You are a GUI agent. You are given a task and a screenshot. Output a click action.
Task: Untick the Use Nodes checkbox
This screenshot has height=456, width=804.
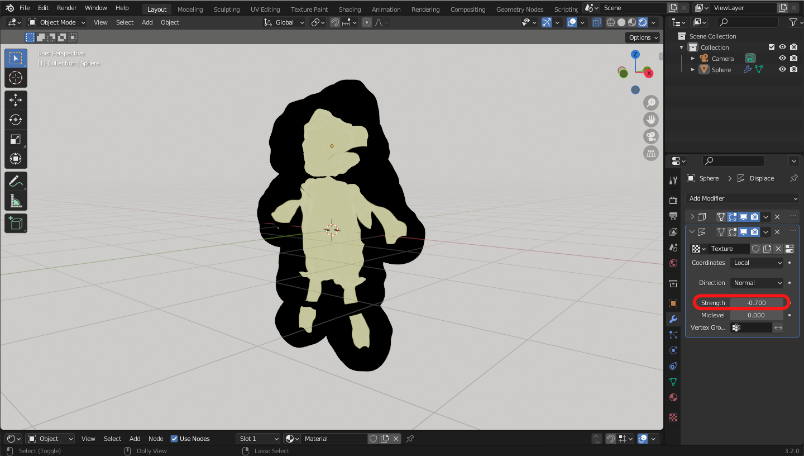point(174,439)
